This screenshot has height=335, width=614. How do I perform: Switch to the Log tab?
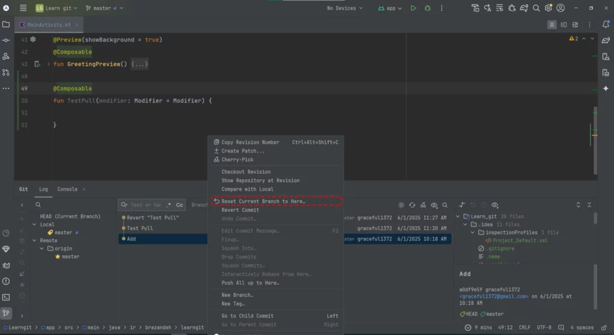pyautogui.click(x=43, y=189)
